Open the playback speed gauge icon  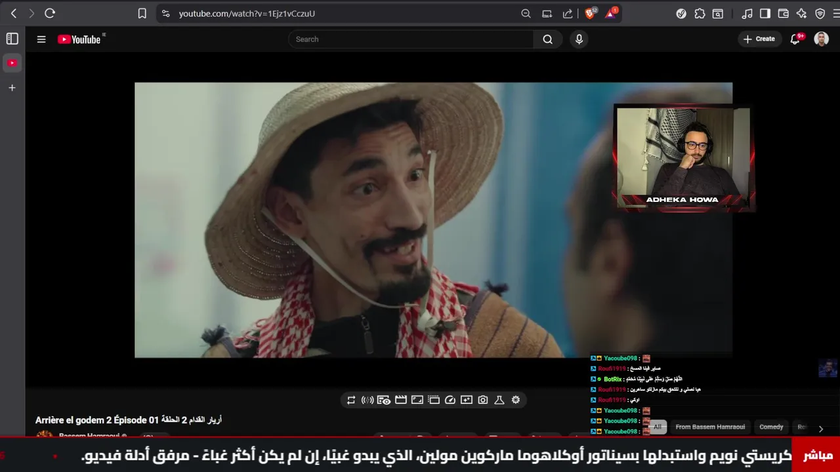coord(450,400)
